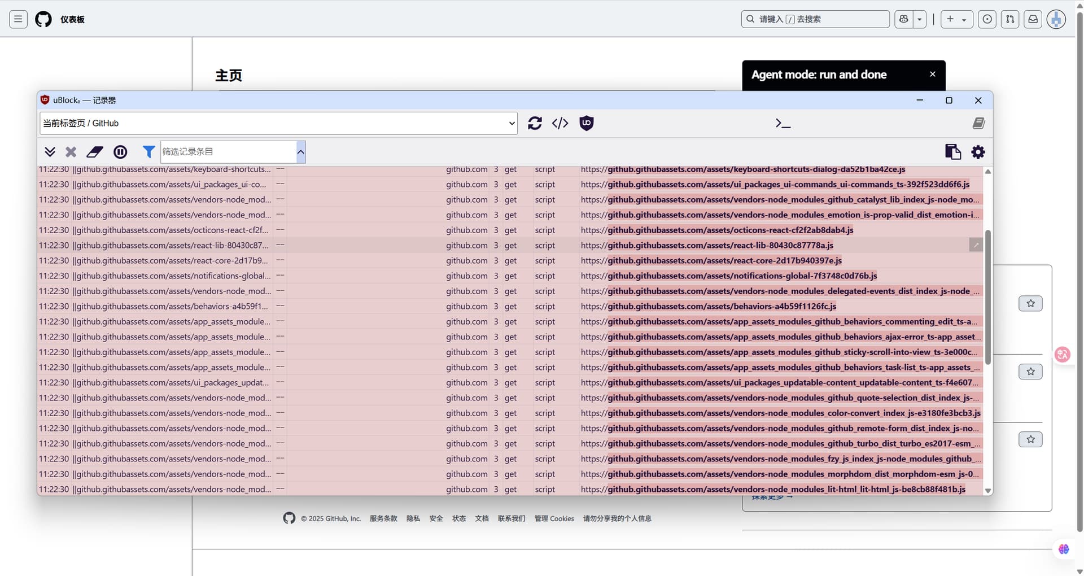Reload the tab content in uBlock logger
Screen dimensions: 1084x576
click(535, 123)
